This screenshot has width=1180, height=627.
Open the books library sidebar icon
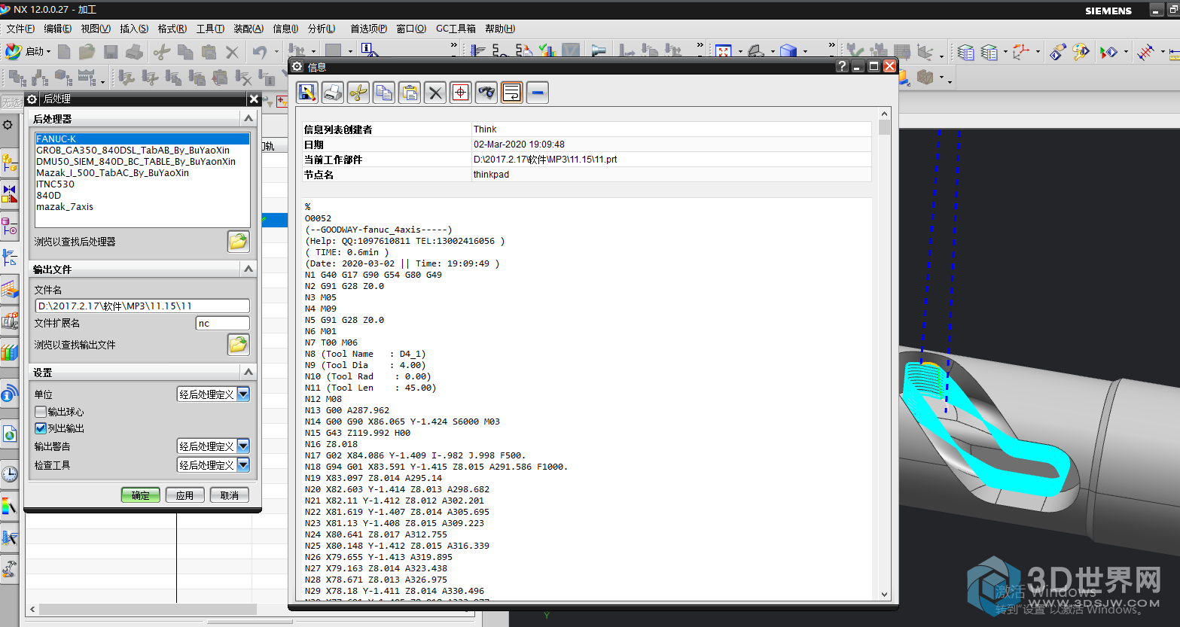coord(9,352)
